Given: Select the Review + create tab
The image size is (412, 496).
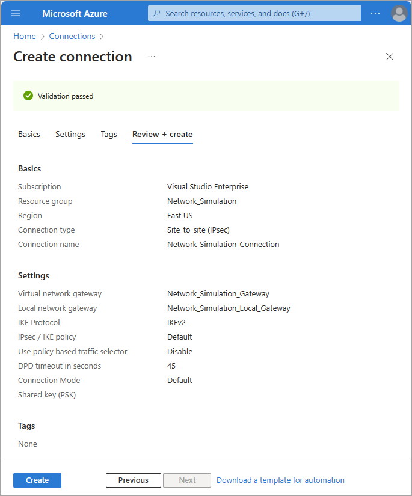Looking at the screenshot, I should click(x=162, y=134).
